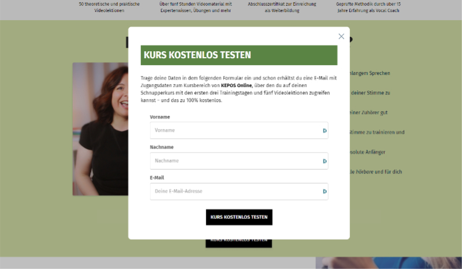Submit form with Kurs kostenlos testen button
Screen dimensions: 462x269
point(239,217)
